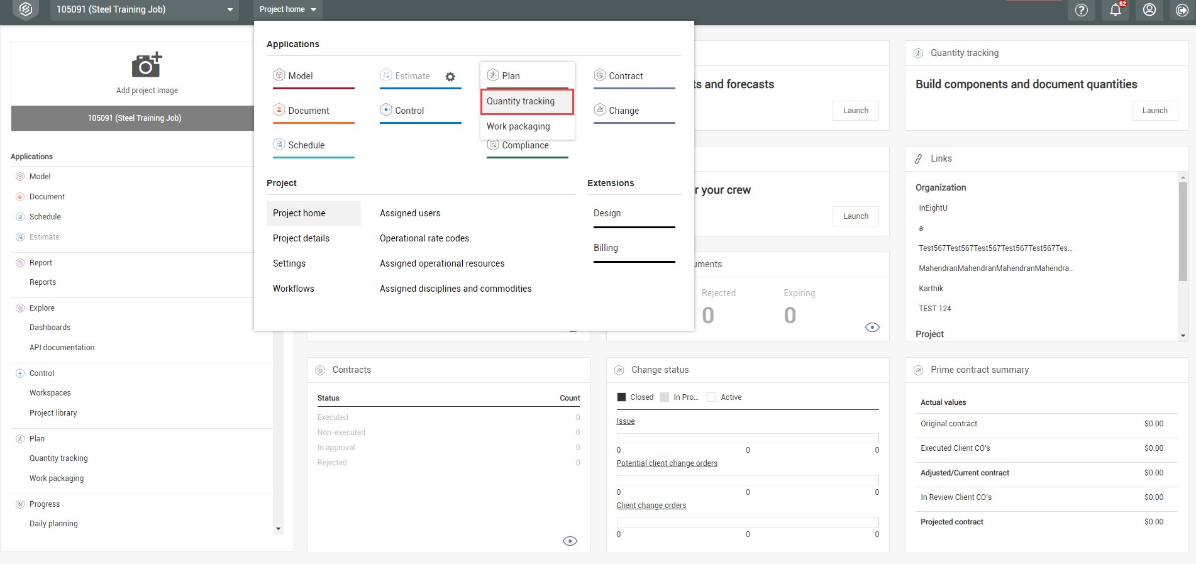Expand the project selector dropdown
This screenshot has height=564, width=1196.
[x=230, y=10]
